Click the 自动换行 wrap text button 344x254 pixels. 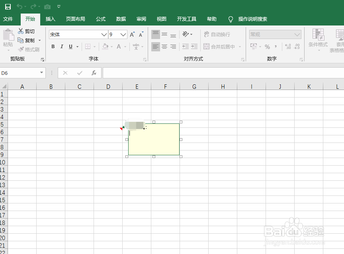tap(217, 34)
